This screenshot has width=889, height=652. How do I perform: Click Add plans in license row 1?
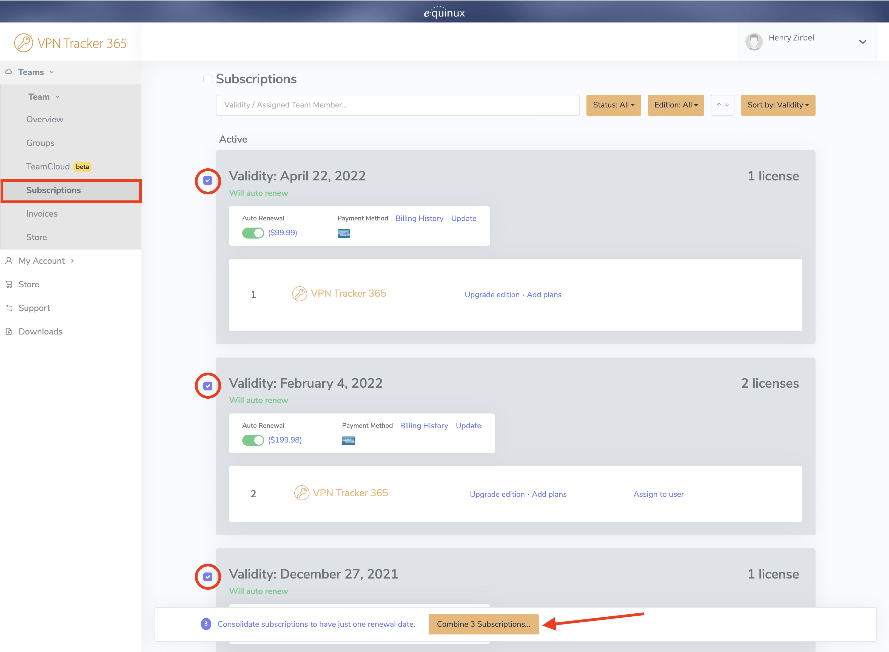click(544, 294)
